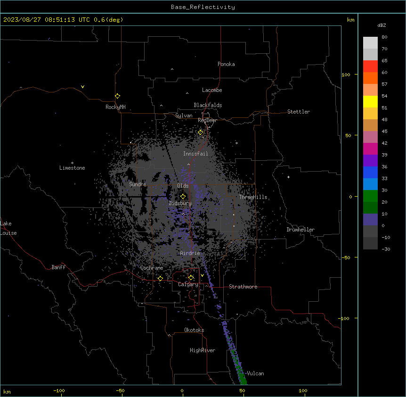Click the Lacombe town label
This screenshot has height=397, width=406.
pyautogui.click(x=212, y=90)
